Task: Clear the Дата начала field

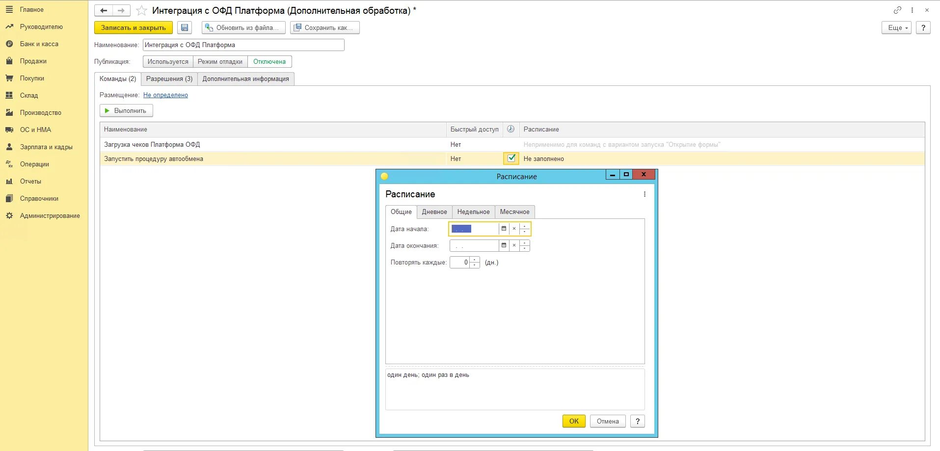Action: 514,229
